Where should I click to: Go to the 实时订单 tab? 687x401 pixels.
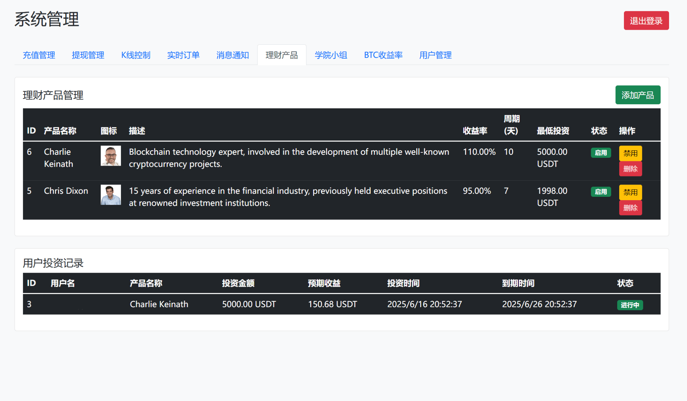[x=183, y=55]
